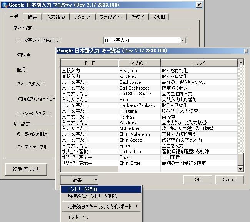Click the Ctrl Backspace cell

click(139, 88)
